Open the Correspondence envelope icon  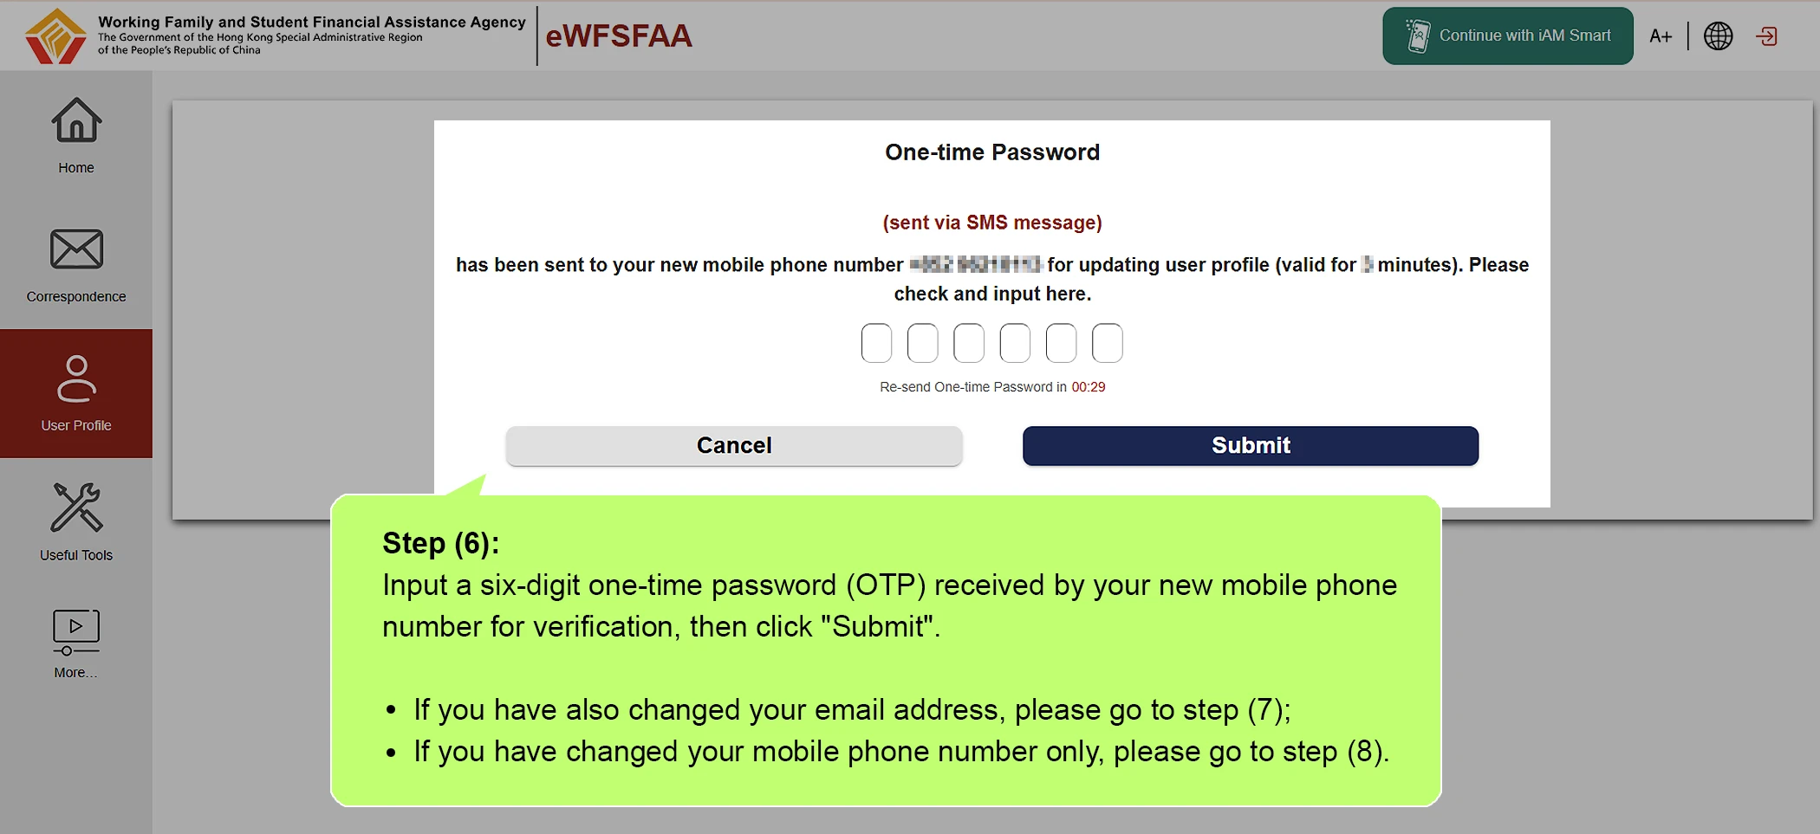click(76, 249)
